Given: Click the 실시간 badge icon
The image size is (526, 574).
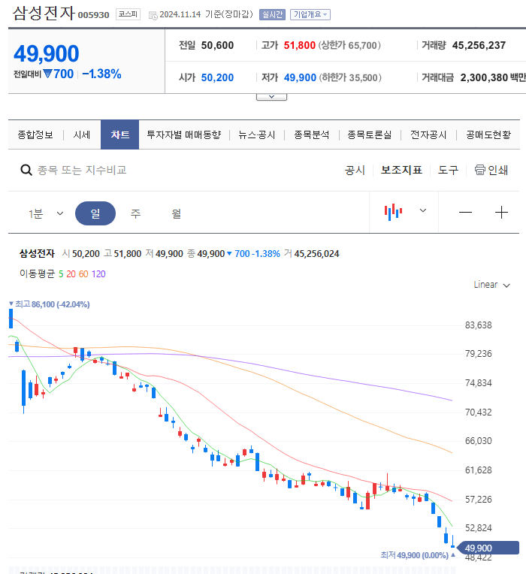Looking at the screenshot, I should [272, 14].
